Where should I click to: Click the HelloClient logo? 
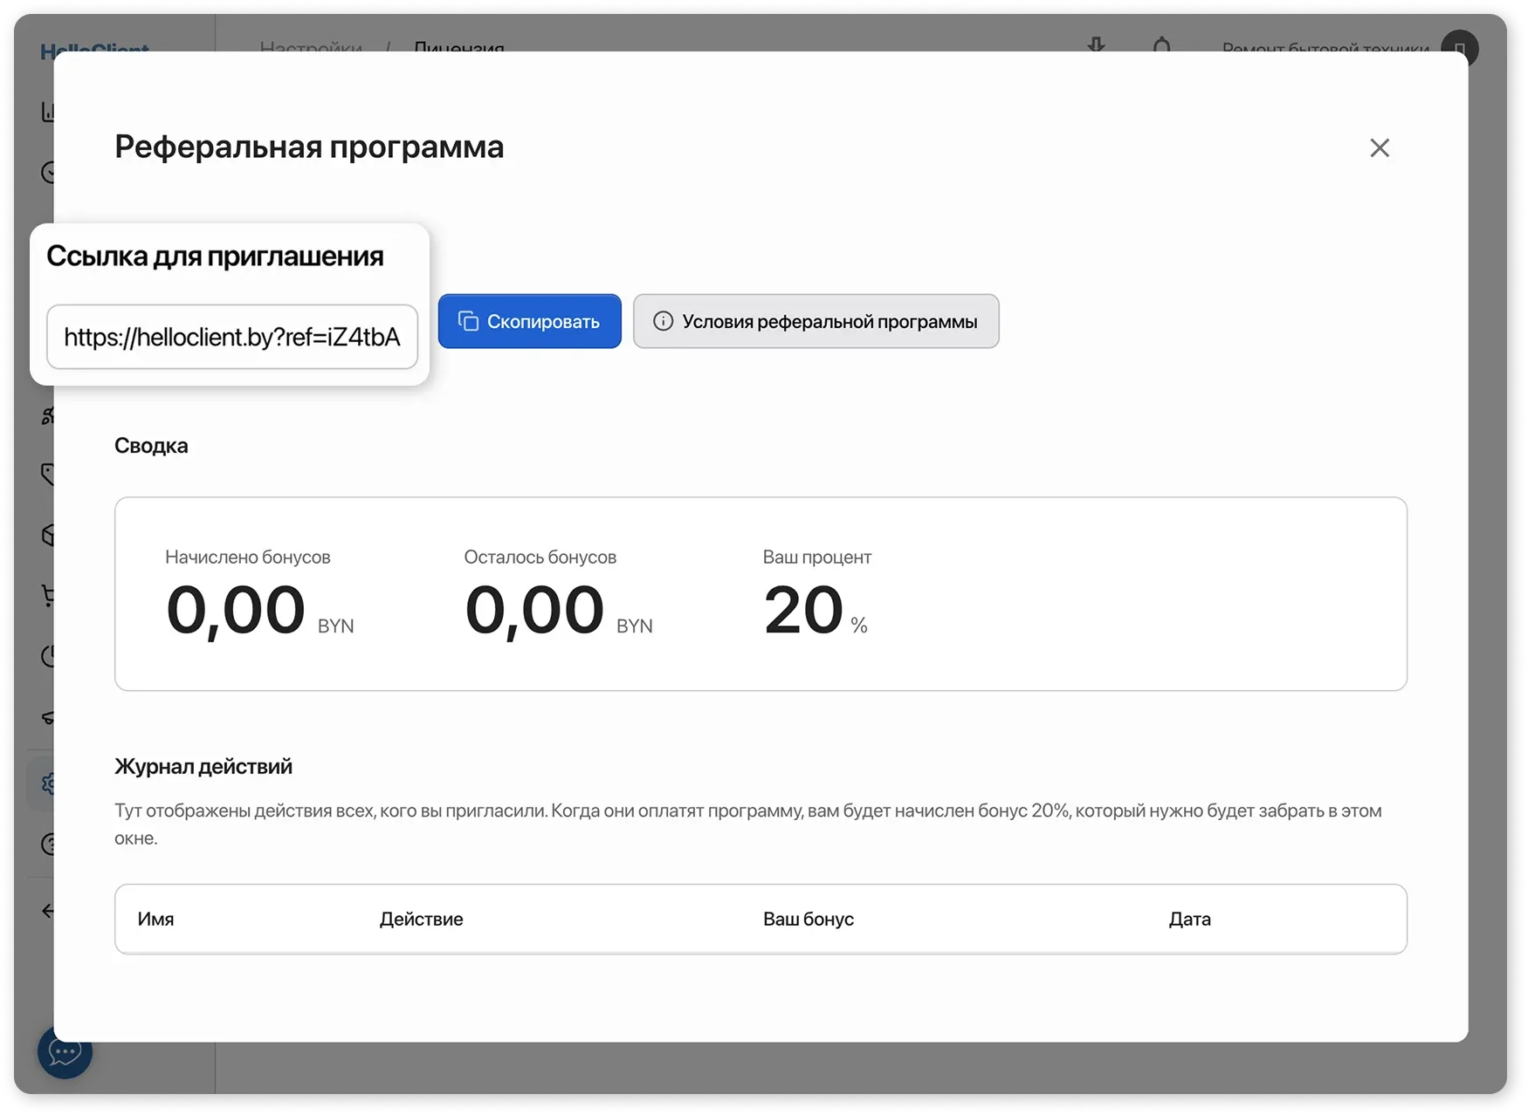(x=94, y=49)
